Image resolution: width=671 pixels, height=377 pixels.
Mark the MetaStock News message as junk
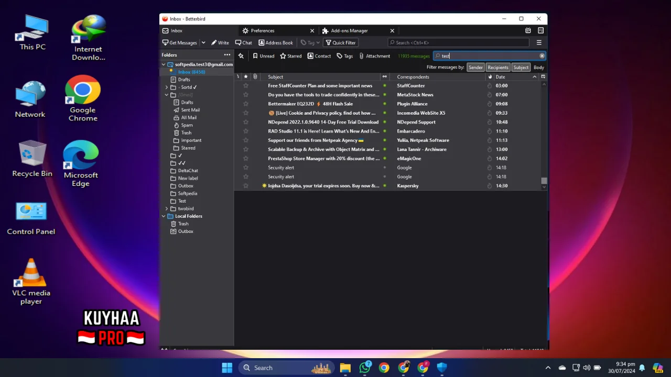(490, 95)
